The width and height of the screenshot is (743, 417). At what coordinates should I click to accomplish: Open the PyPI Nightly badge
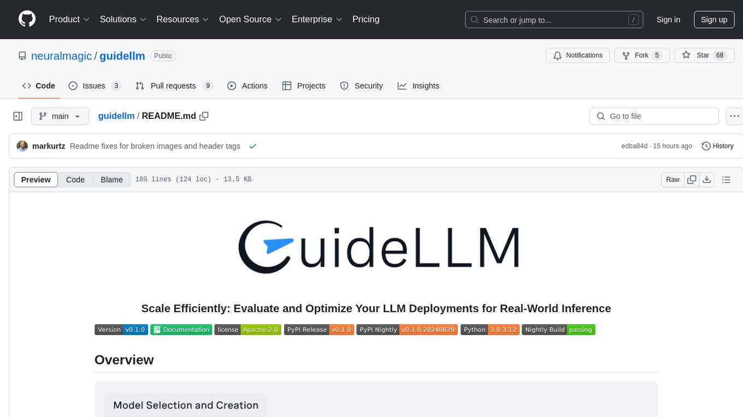click(408, 330)
